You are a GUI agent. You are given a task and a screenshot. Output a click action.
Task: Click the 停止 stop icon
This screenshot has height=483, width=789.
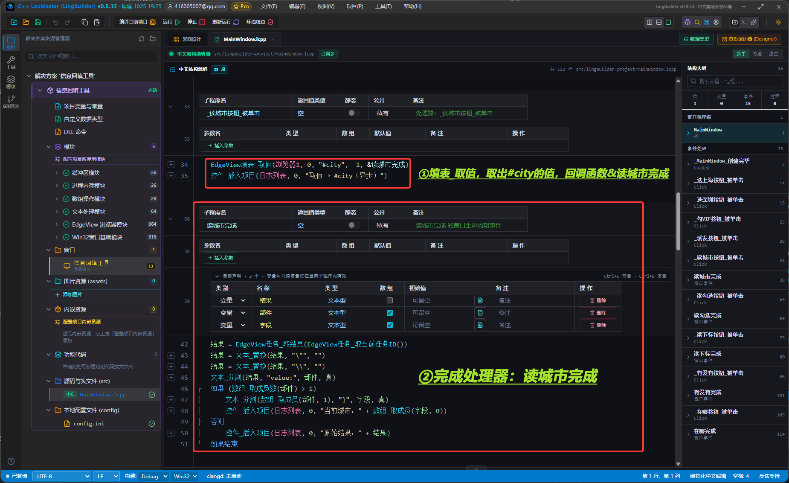[202, 22]
